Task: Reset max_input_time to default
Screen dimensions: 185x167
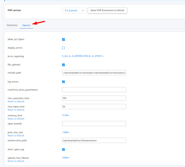Action: [16, 110]
